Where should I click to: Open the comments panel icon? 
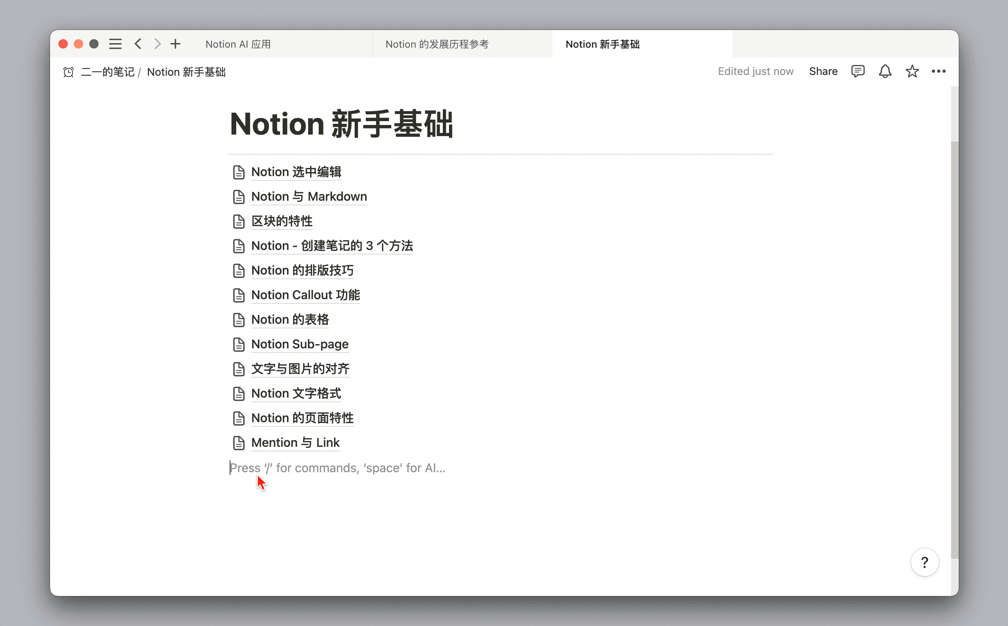click(858, 71)
